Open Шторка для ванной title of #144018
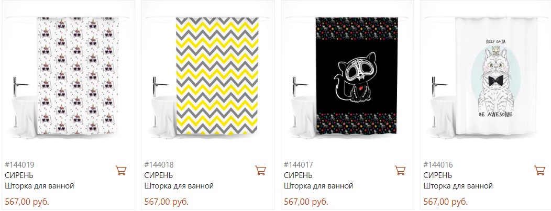 [x=179, y=186]
